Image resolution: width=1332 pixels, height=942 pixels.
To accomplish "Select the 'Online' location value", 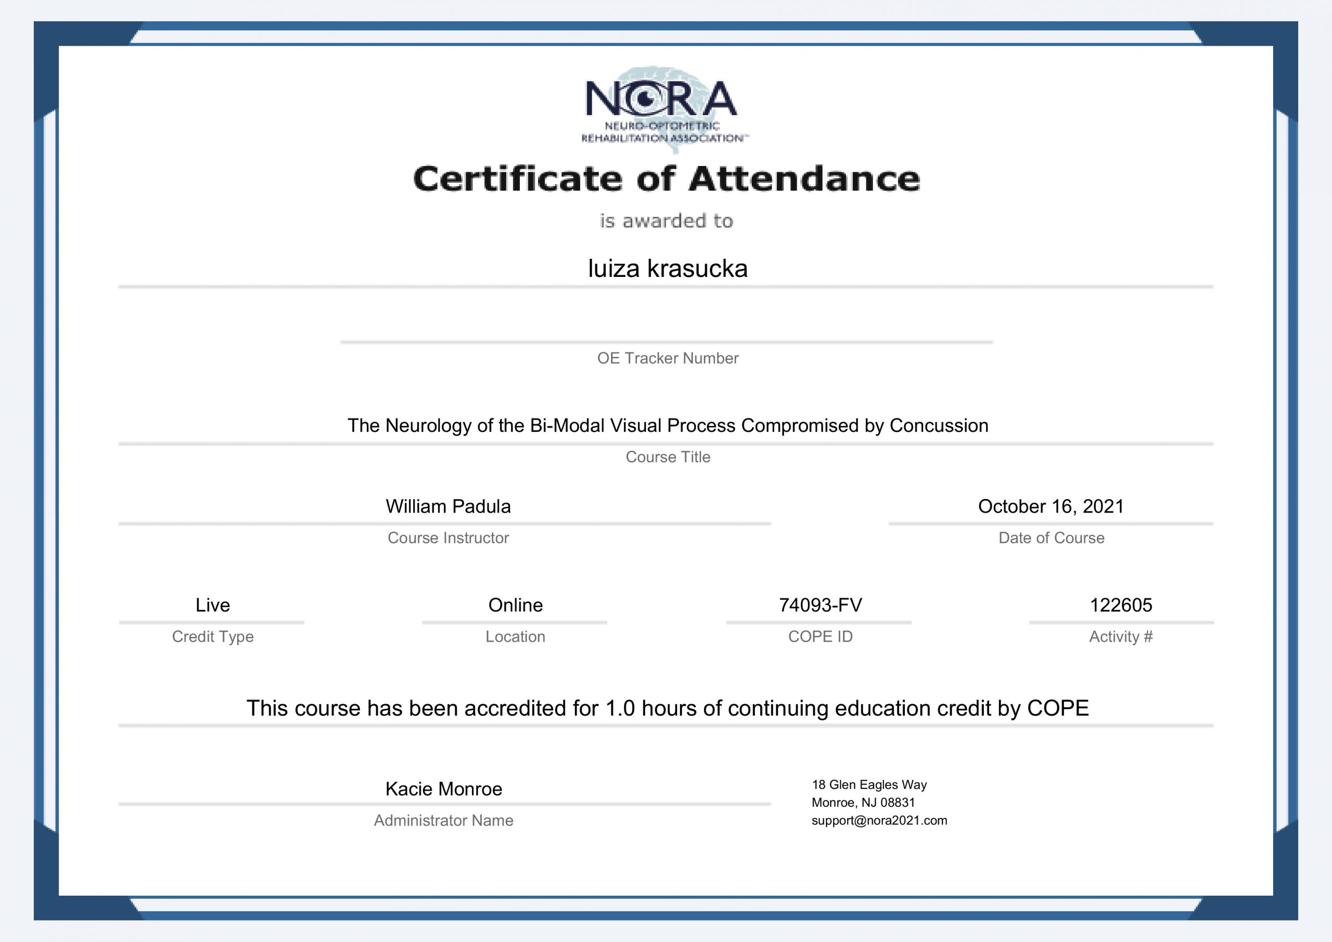I will coord(515,605).
